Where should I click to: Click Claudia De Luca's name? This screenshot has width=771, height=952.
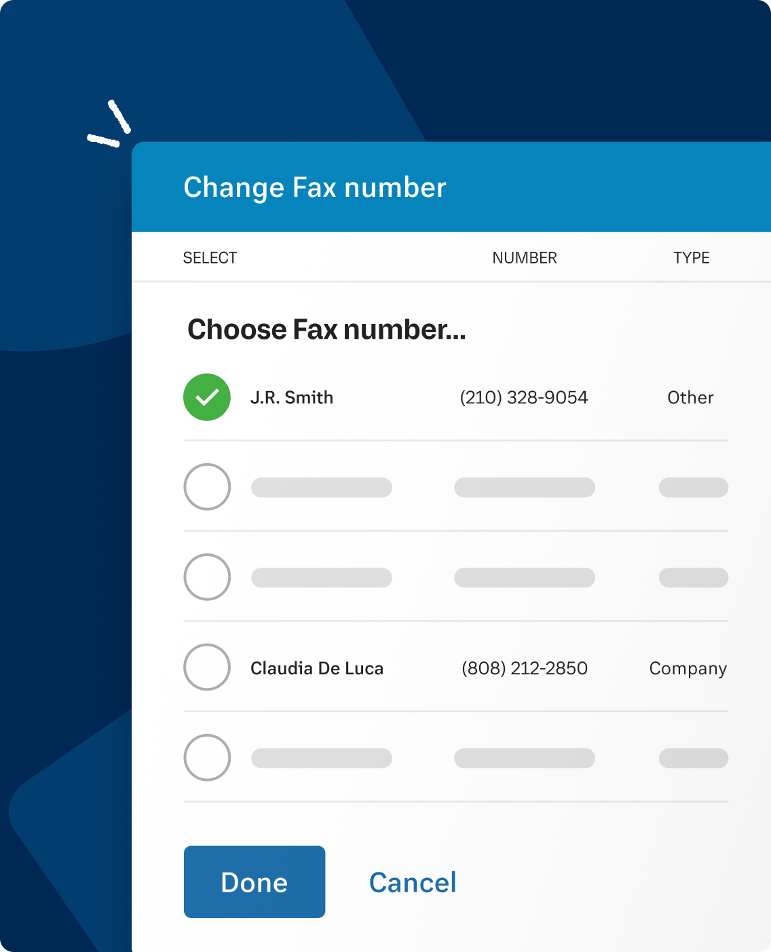[x=317, y=667]
